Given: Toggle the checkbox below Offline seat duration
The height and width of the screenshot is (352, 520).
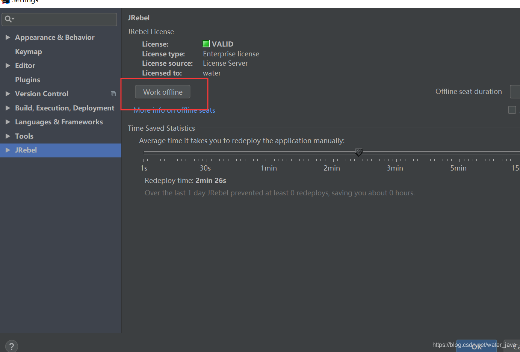Looking at the screenshot, I should (x=512, y=110).
